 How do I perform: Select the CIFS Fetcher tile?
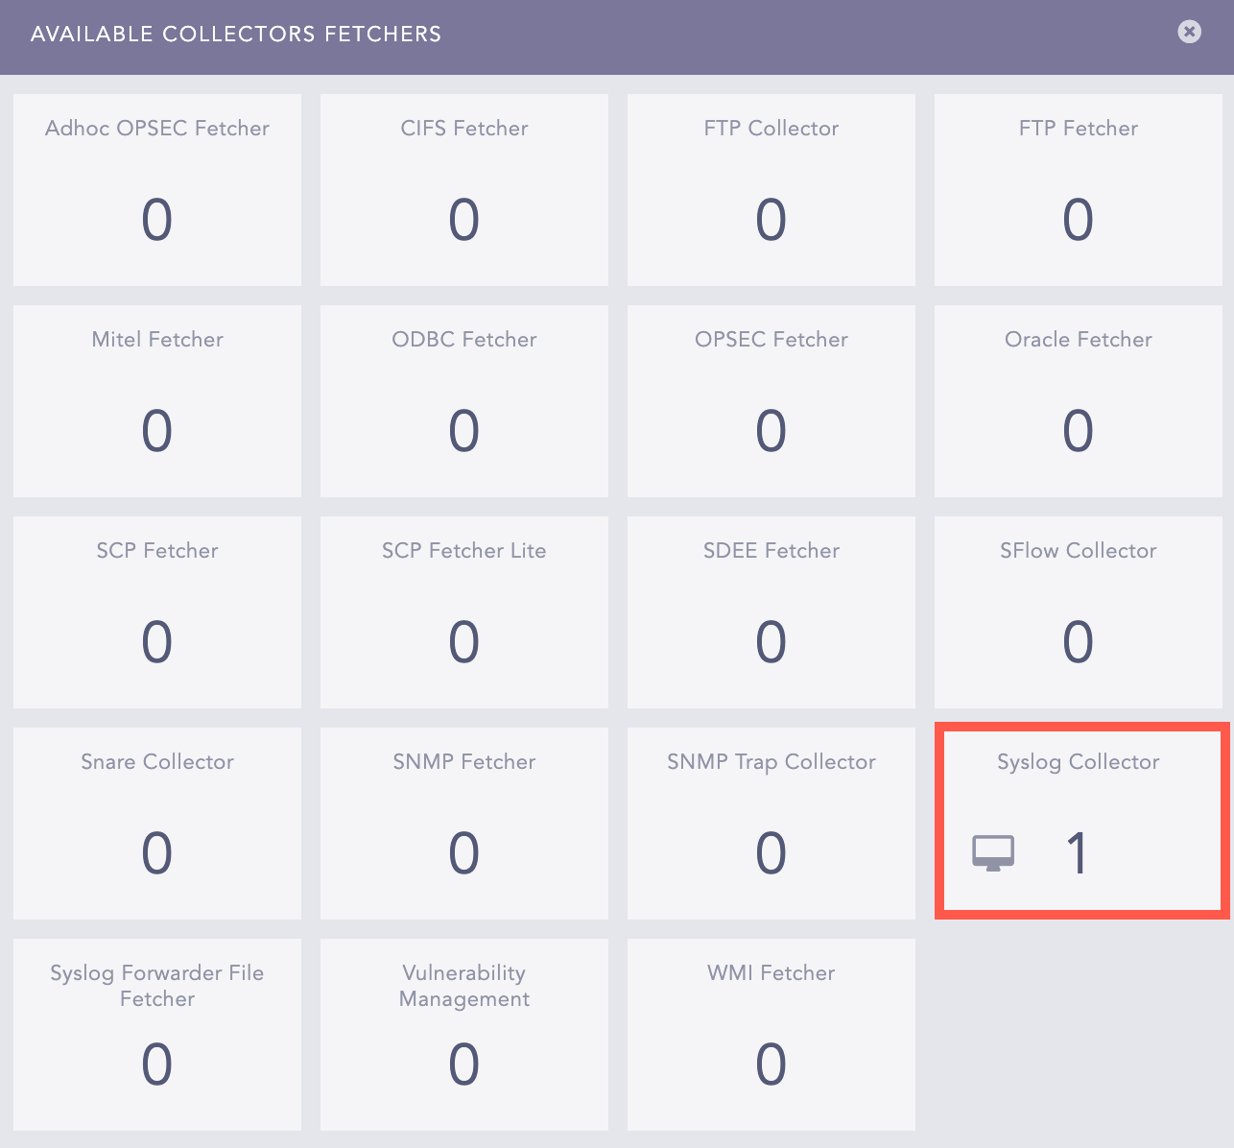pos(463,190)
